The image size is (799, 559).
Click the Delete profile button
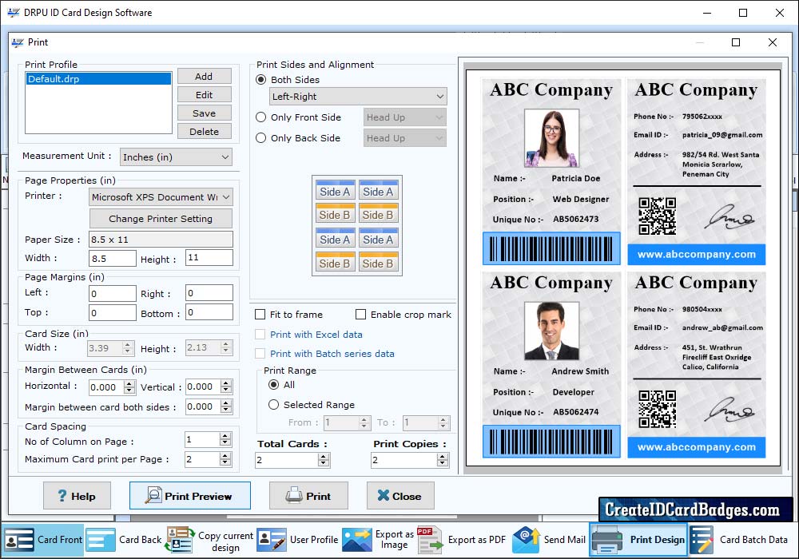[x=204, y=131]
